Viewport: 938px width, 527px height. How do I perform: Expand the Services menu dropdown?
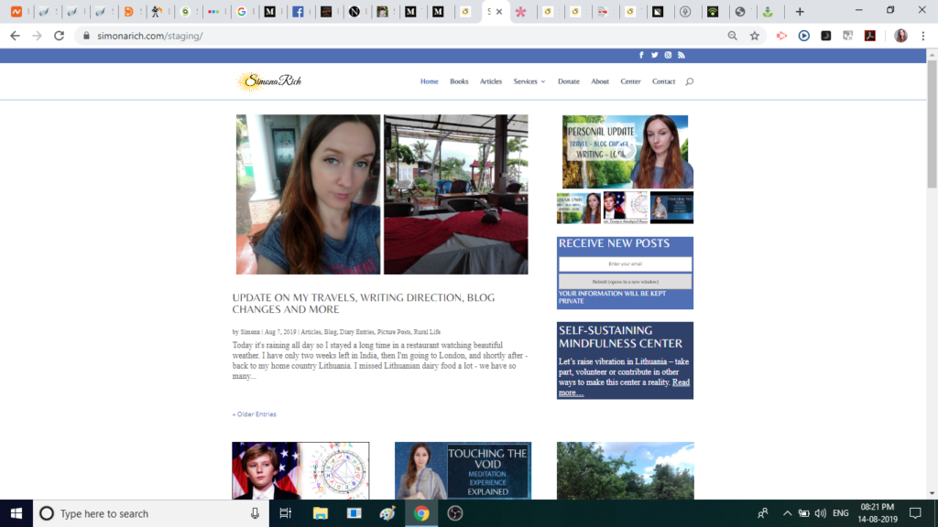coord(529,81)
